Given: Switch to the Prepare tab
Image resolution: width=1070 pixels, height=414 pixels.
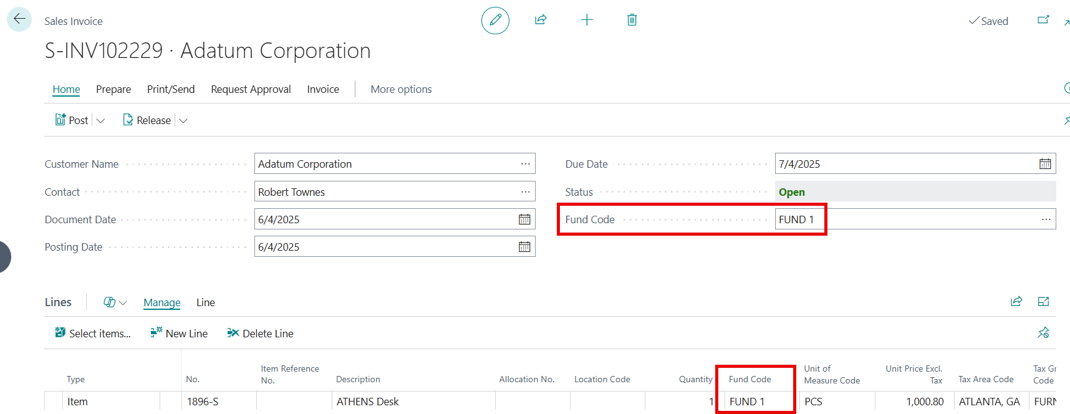Looking at the screenshot, I should (113, 89).
